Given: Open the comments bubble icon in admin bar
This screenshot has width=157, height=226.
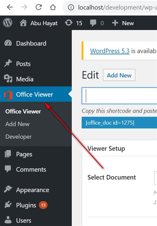Looking at the screenshot, I should pyautogui.click(x=93, y=23).
